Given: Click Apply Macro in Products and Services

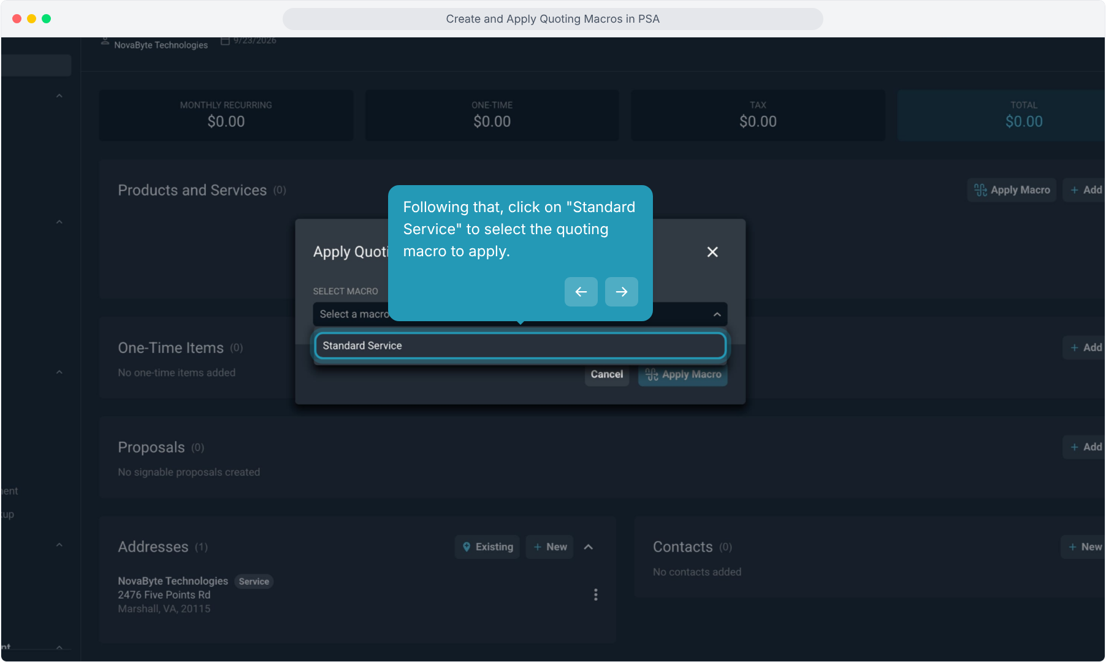Looking at the screenshot, I should 1012,190.
